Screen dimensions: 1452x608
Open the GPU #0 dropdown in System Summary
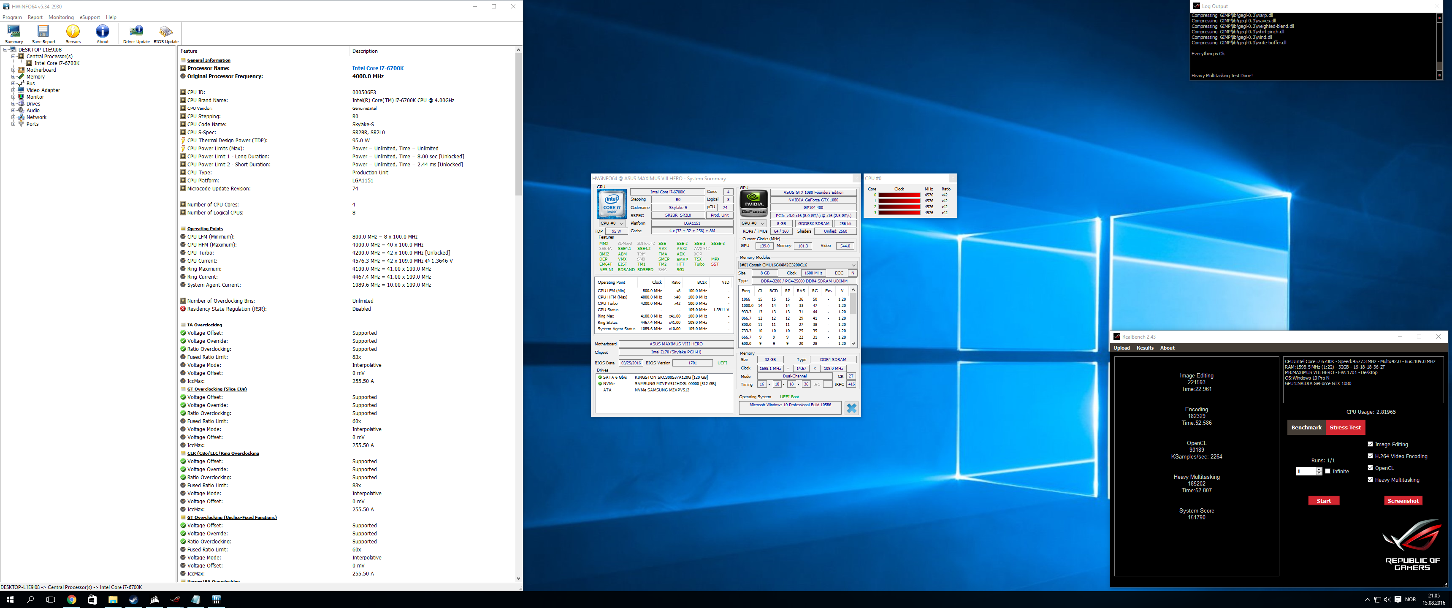coord(753,223)
